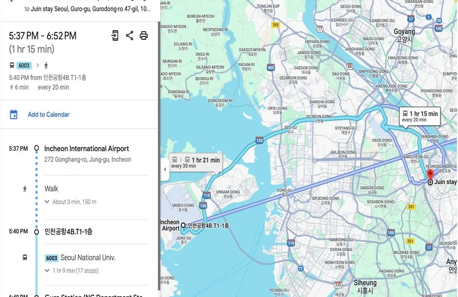Print the route with the printer icon
The width and height of the screenshot is (458, 297).
(144, 36)
